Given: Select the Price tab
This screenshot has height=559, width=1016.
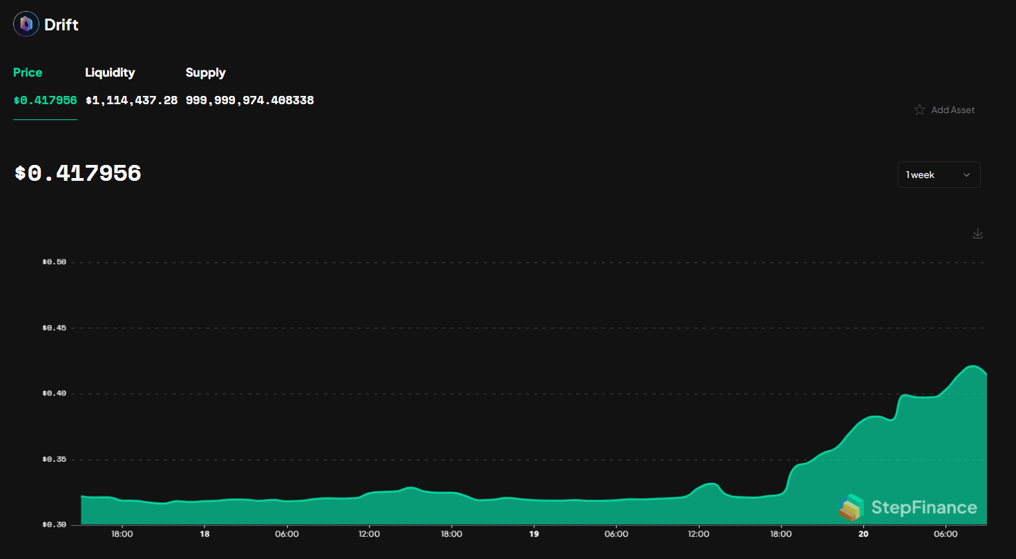Looking at the screenshot, I should pyautogui.click(x=28, y=72).
